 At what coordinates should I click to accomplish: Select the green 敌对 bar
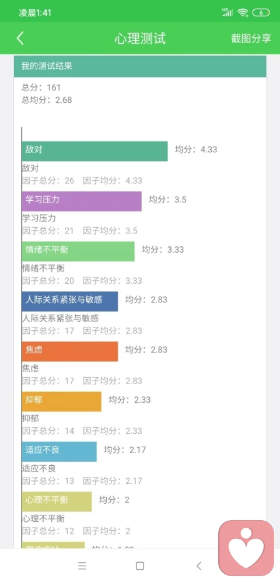94,151
